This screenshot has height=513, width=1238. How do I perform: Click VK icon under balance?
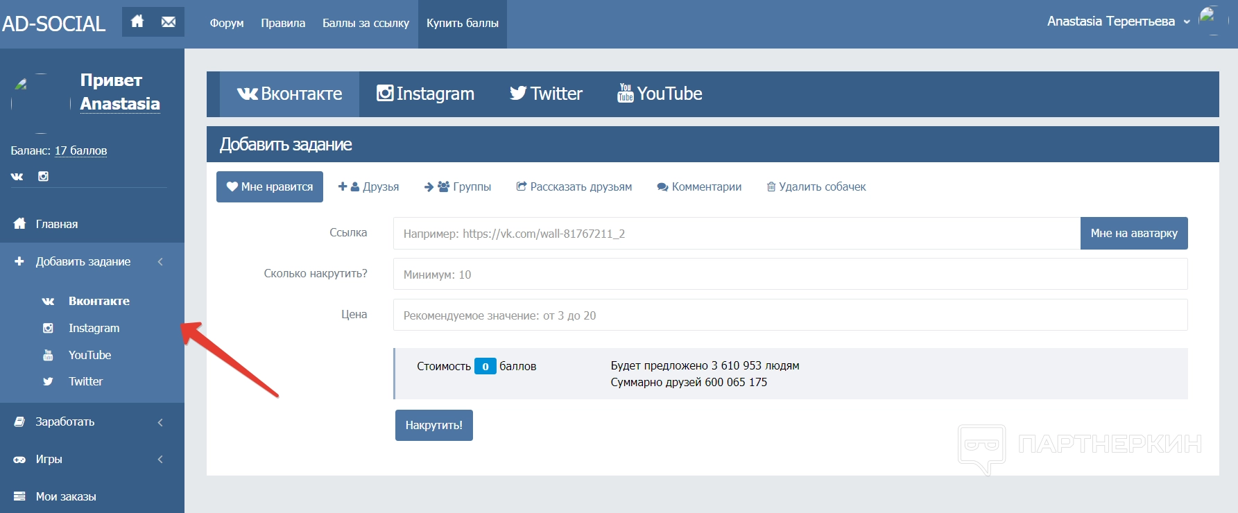point(17,176)
